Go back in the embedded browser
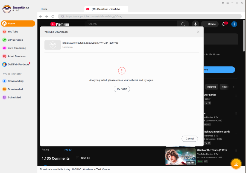Viewport: 246px width, 173px height. pos(40,16)
